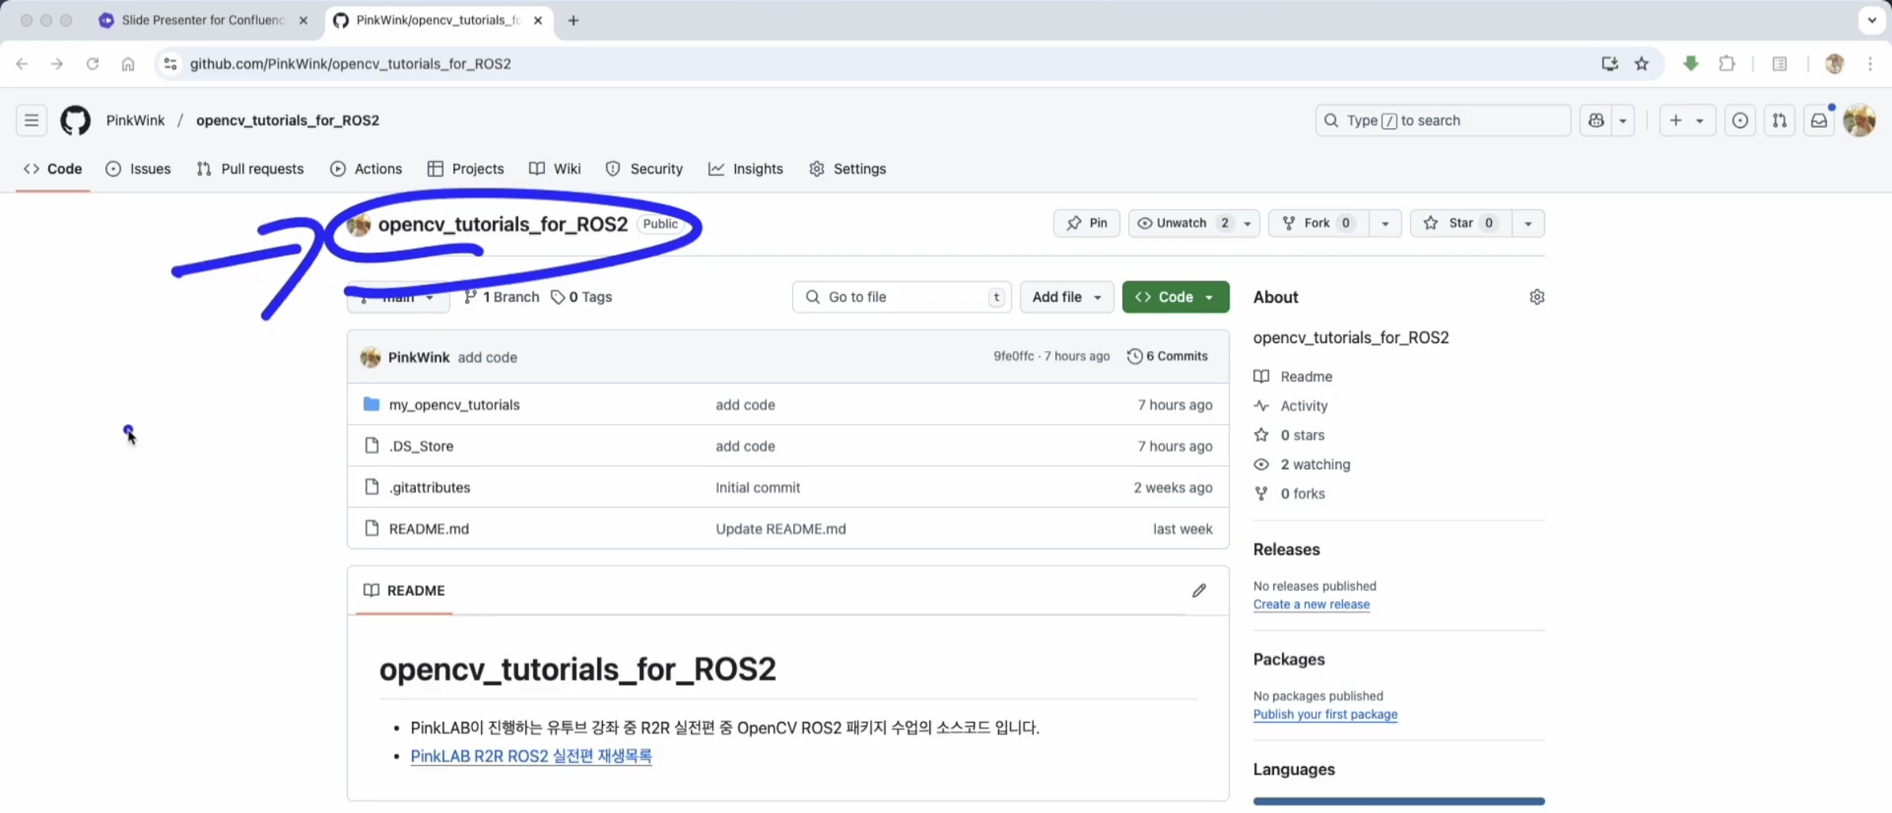Switch to the Code tab
The image size is (1892, 813).
point(53,169)
